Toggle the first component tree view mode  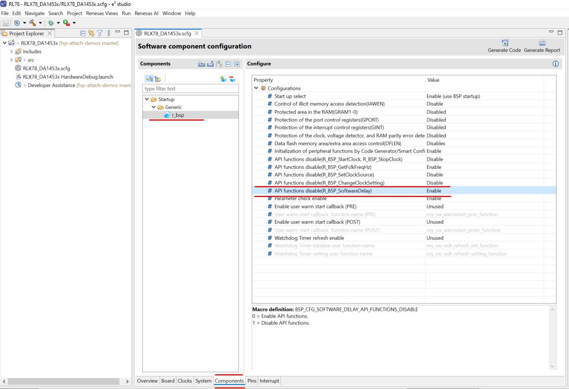tap(149, 79)
